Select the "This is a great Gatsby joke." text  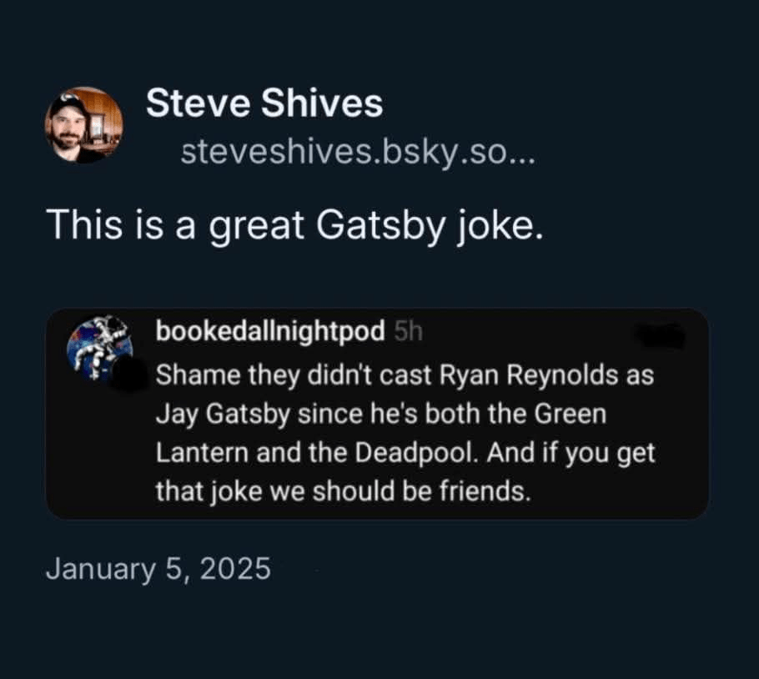point(295,227)
